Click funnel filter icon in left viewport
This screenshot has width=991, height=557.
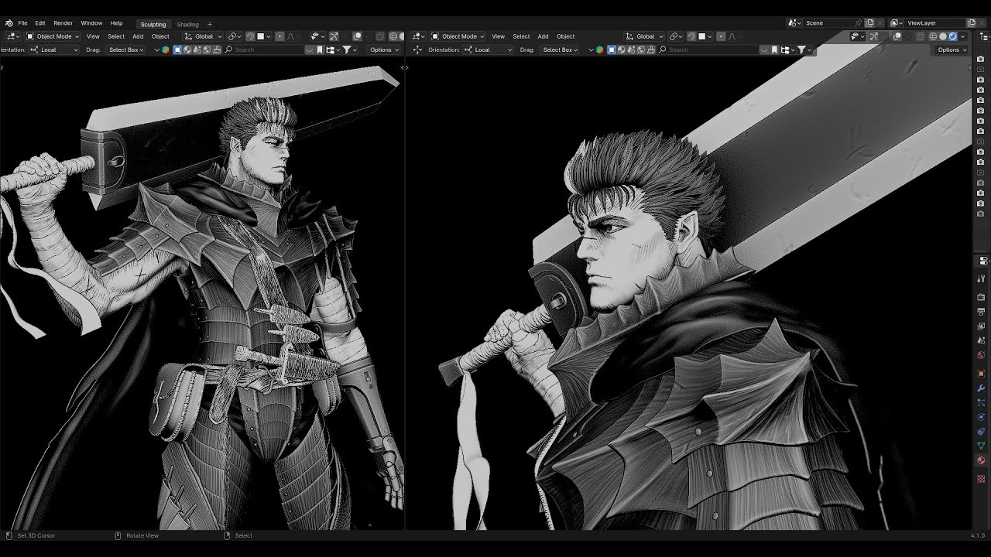tap(348, 50)
